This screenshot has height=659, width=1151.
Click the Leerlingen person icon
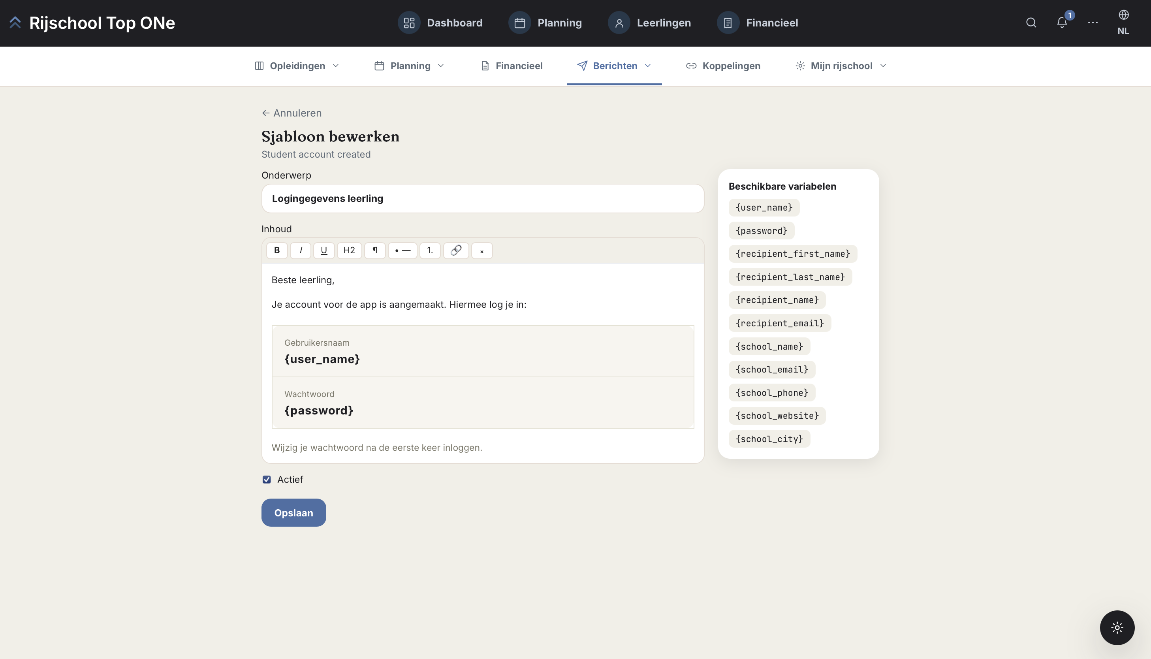click(619, 23)
